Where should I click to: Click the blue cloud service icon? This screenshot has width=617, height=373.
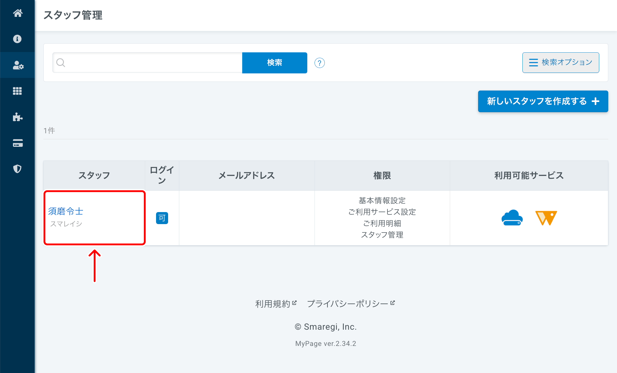tap(512, 218)
